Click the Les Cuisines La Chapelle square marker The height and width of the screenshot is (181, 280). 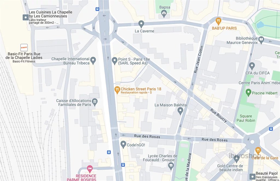pyautogui.click(x=25, y=17)
